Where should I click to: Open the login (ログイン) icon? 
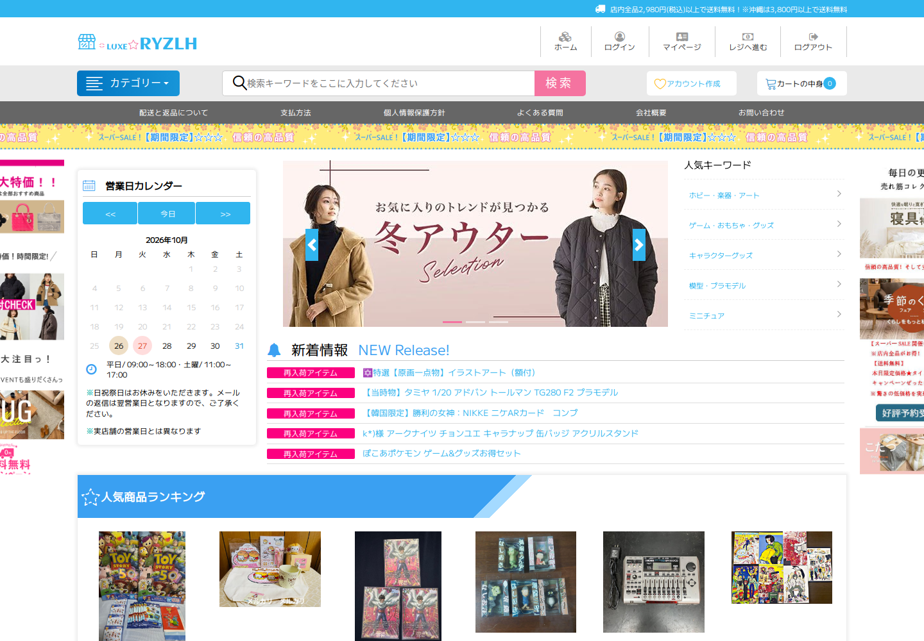tap(620, 37)
